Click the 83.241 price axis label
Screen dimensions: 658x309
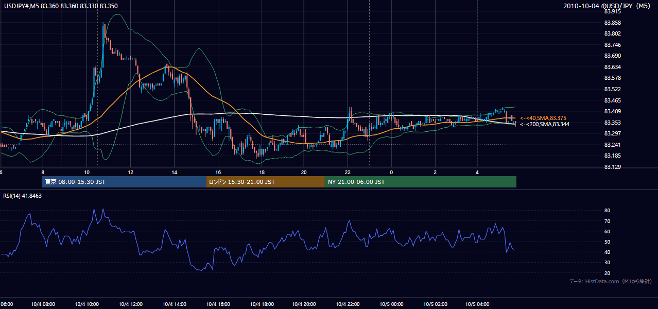tap(612, 145)
